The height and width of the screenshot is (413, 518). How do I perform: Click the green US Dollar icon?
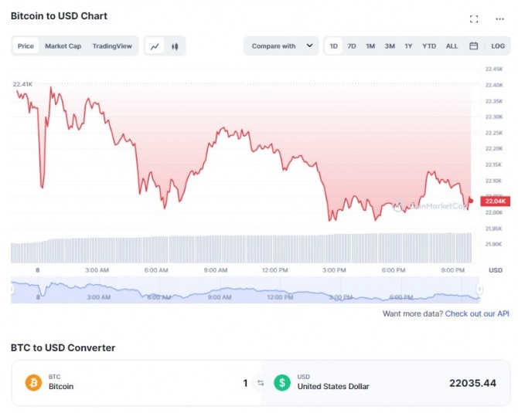click(283, 383)
